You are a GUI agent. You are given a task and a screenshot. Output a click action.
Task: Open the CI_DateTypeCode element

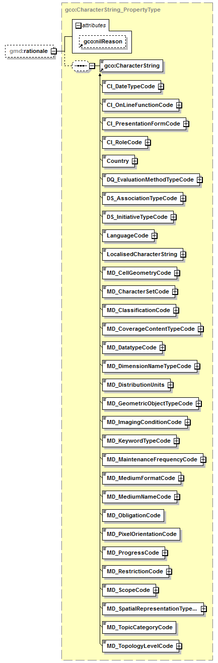tap(131, 87)
